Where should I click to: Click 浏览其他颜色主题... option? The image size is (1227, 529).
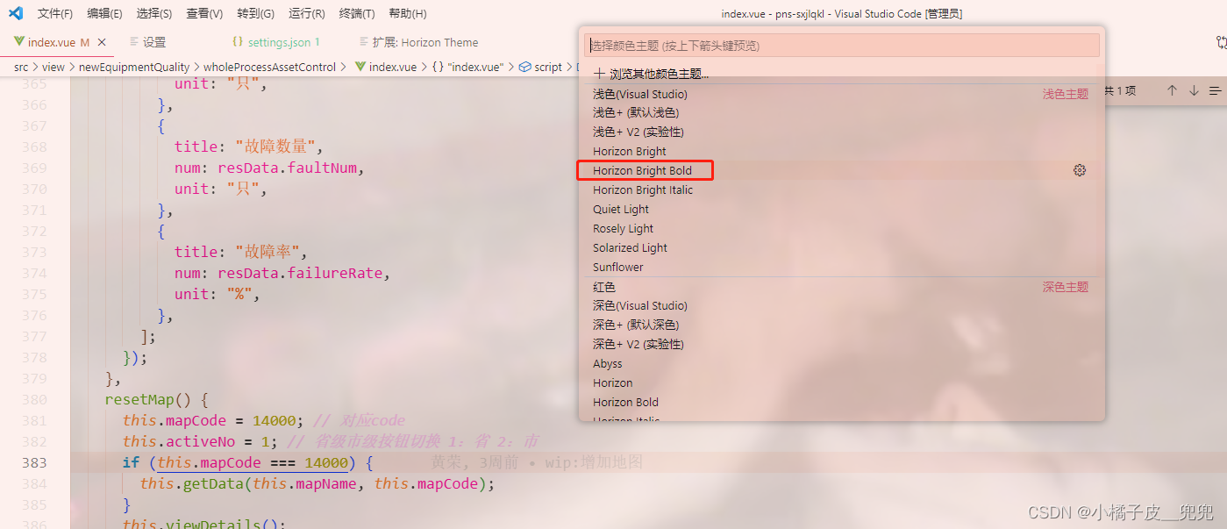[x=842, y=74]
